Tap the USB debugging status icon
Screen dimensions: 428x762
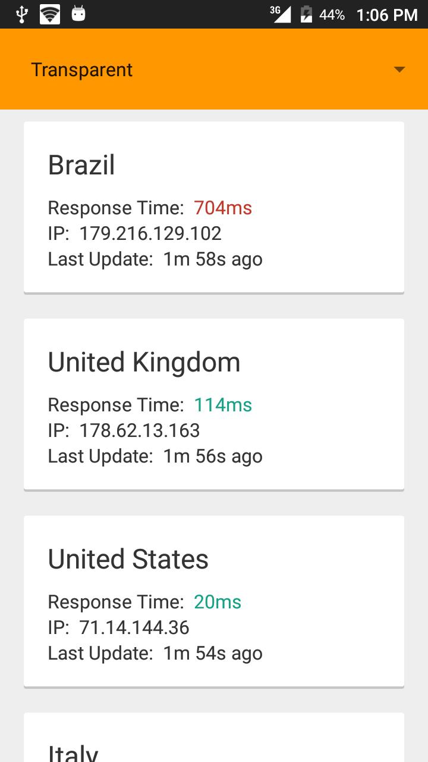22,14
